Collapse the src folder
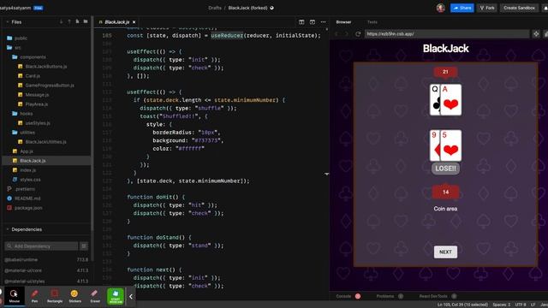548x308 pixels. 17,48
